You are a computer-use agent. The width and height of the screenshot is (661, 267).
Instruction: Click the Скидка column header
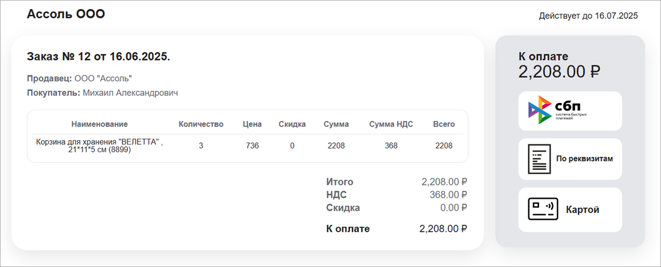point(292,125)
